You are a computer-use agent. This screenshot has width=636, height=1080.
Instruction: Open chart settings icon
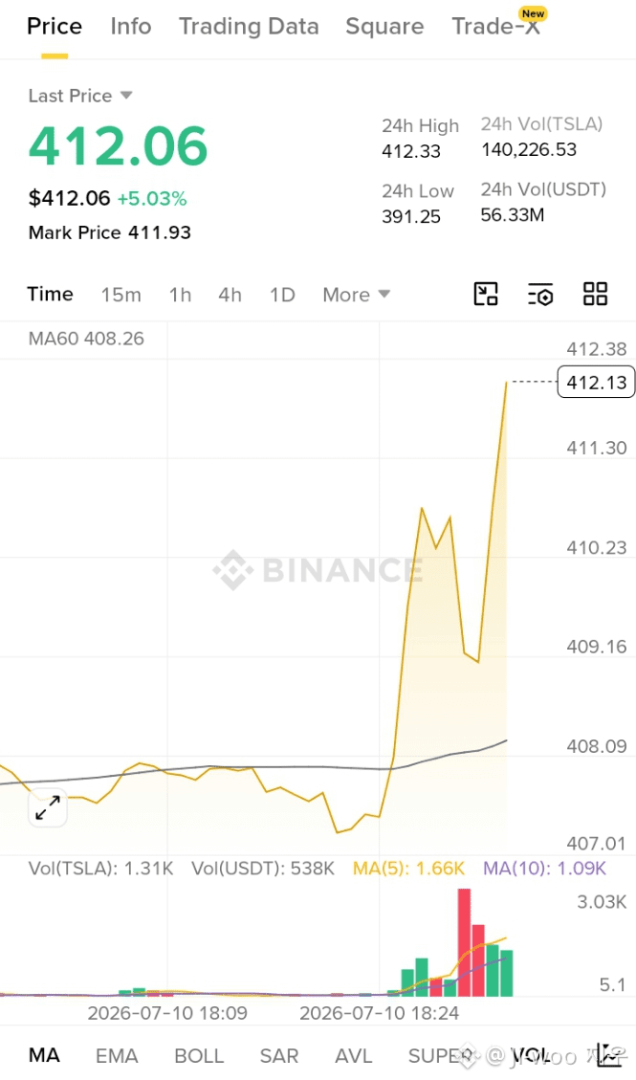(540, 294)
